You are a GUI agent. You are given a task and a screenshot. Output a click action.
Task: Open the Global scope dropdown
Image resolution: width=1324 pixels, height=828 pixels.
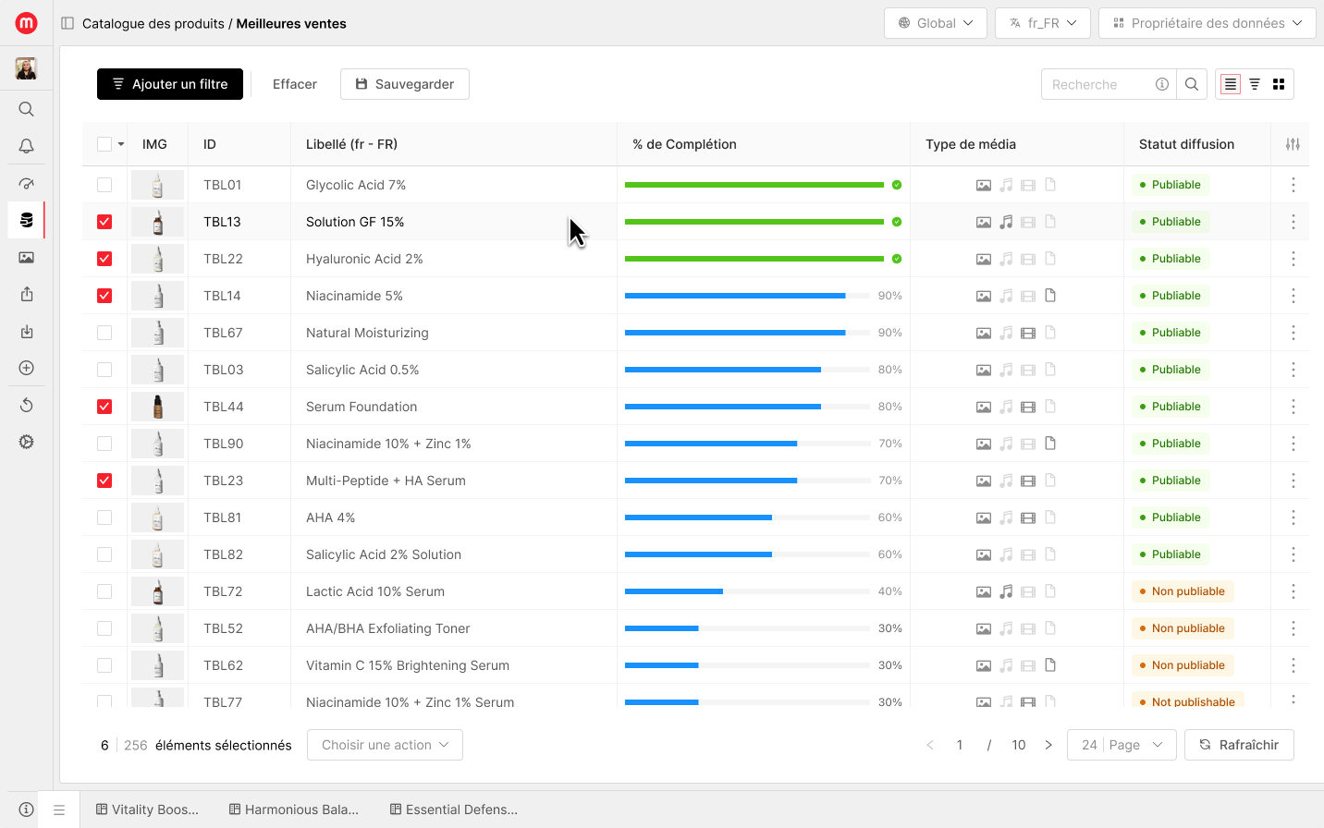(x=935, y=23)
